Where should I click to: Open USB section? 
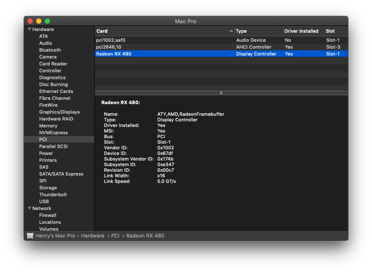44,201
